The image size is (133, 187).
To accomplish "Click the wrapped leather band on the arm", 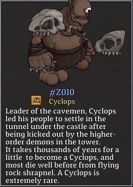I will click(38, 49).
